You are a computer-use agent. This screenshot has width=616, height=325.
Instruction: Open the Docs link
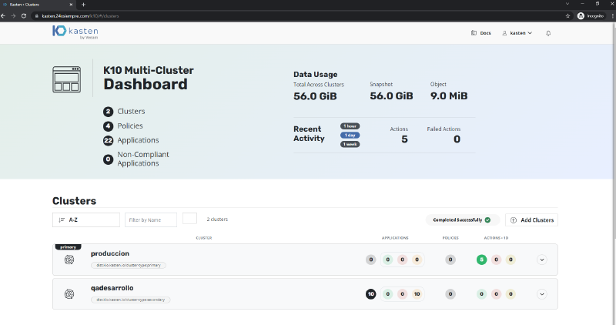[x=480, y=33]
